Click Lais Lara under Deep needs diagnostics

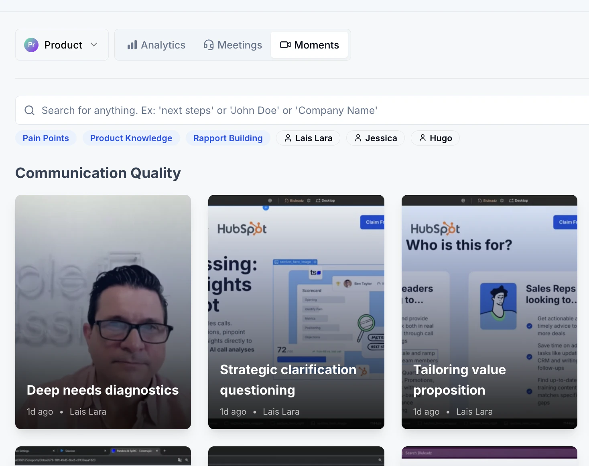coord(88,412)
